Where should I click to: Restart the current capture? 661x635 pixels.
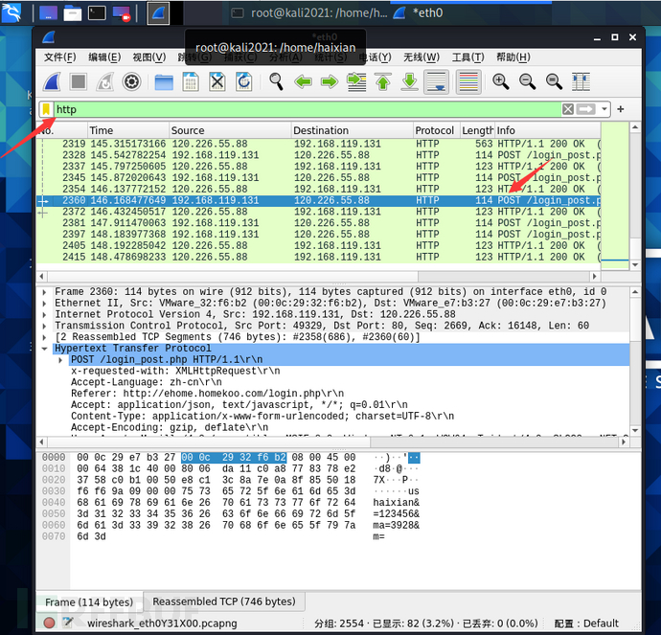pyautogui.click(x=105, y=81)
